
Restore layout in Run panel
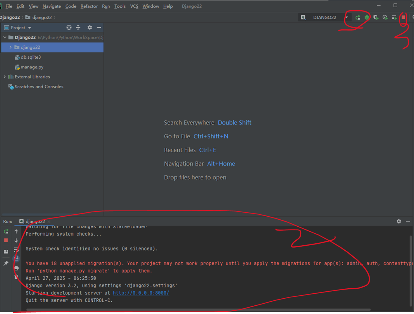click(6, 252)
